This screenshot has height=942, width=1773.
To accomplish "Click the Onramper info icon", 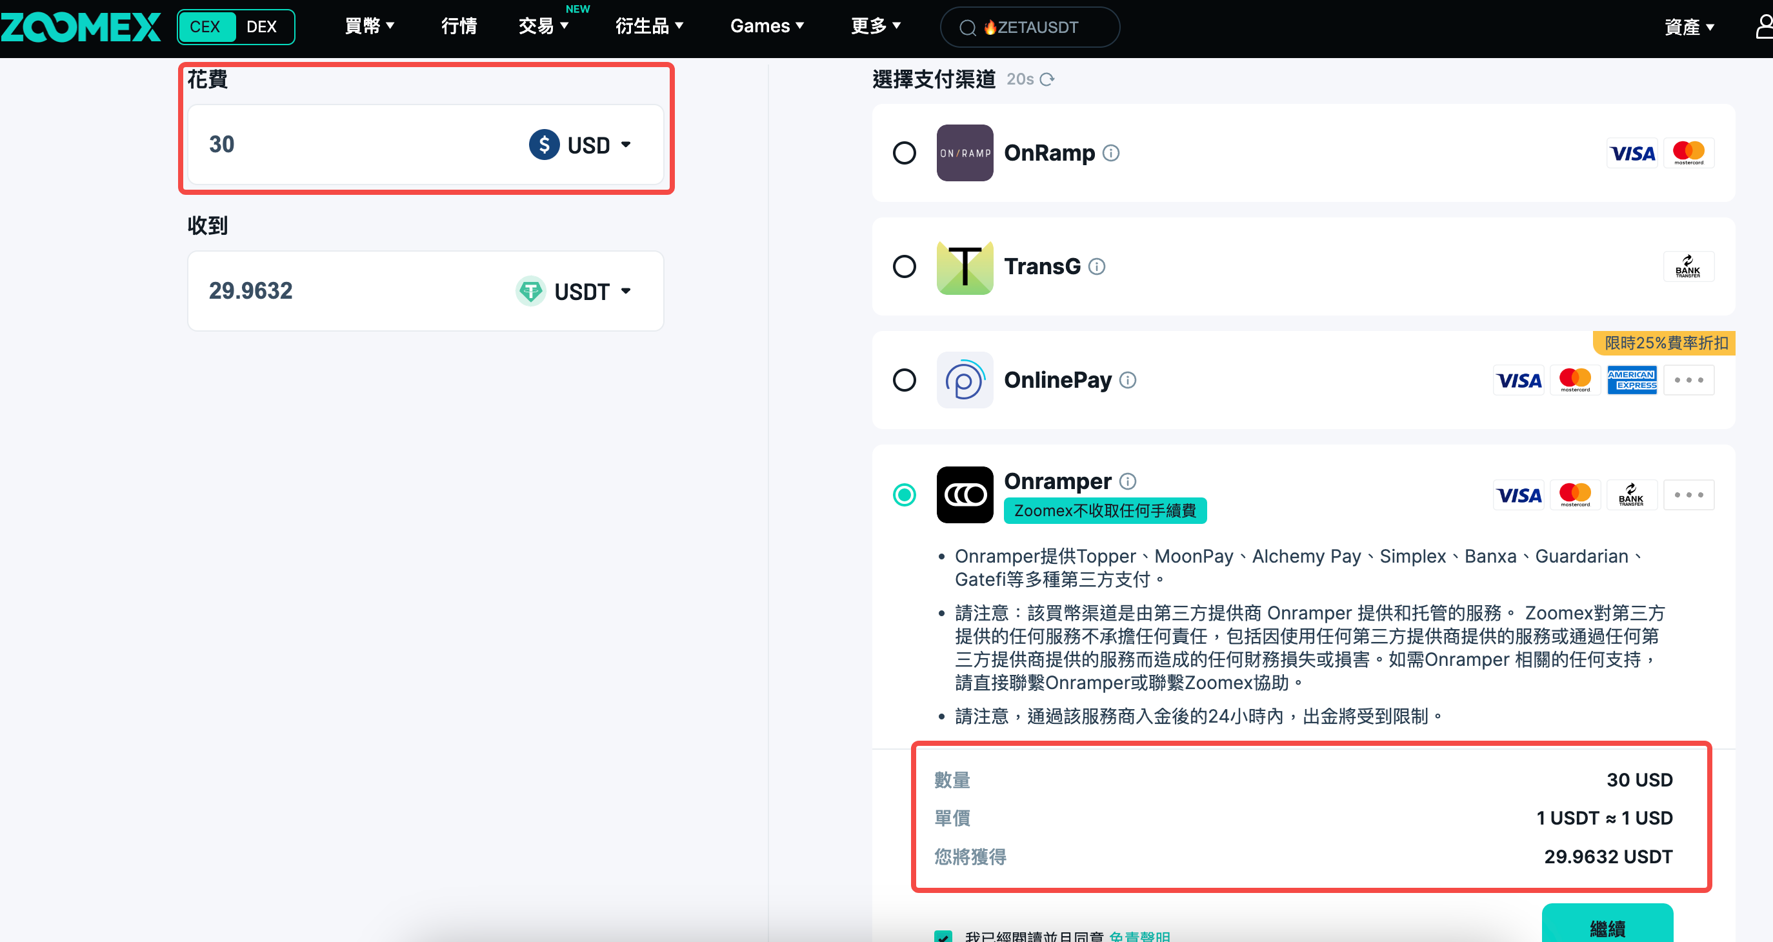I will [1127, 481].
